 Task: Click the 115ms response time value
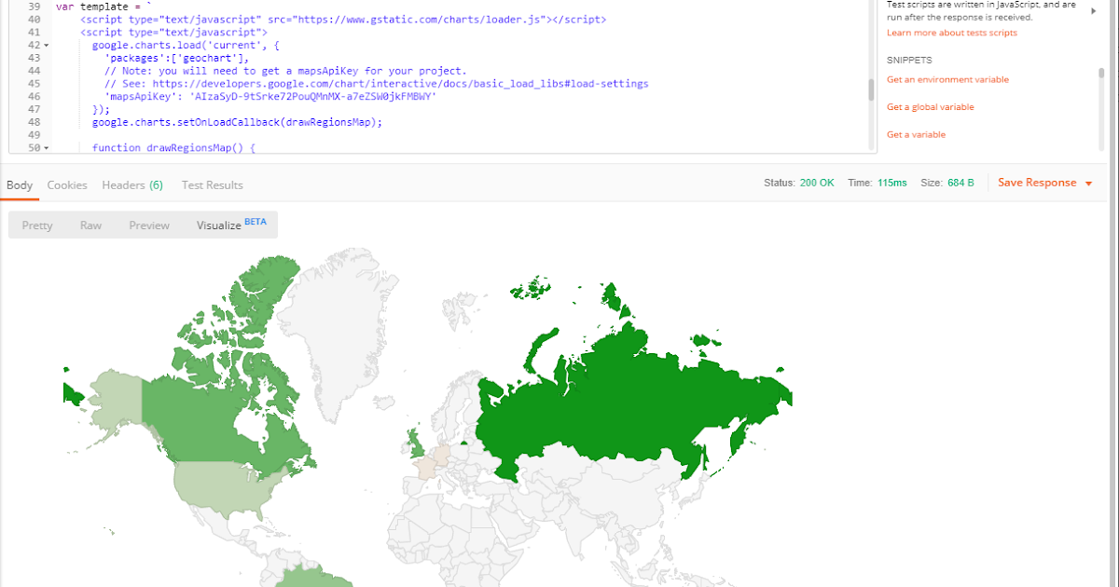[x=891, y=183]
